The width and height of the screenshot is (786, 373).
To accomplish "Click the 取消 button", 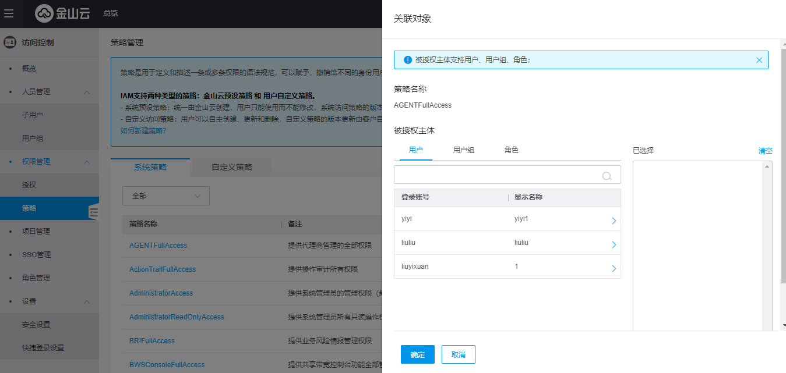I will [459, 354].
